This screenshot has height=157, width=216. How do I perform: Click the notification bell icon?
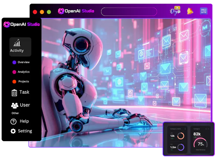(190, 11)
